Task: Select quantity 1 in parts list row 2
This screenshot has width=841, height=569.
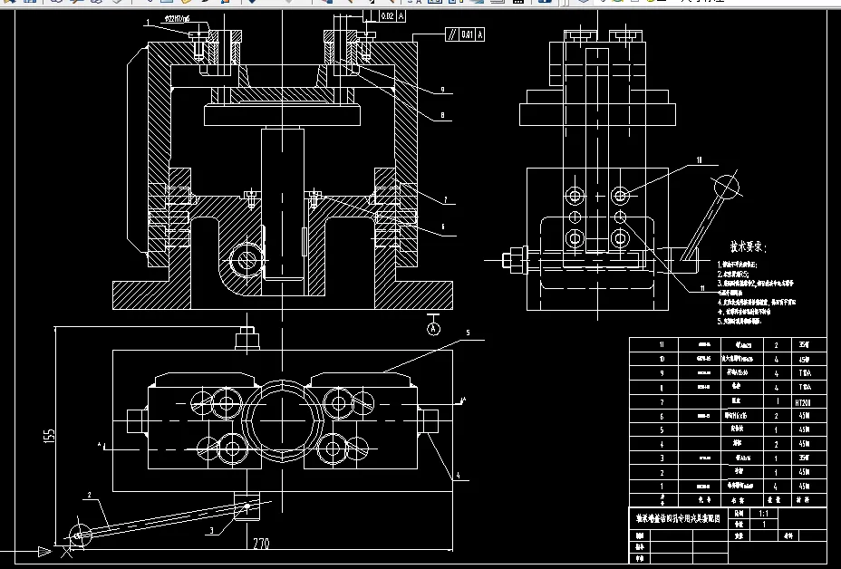Action: click(x=776, y=472)
